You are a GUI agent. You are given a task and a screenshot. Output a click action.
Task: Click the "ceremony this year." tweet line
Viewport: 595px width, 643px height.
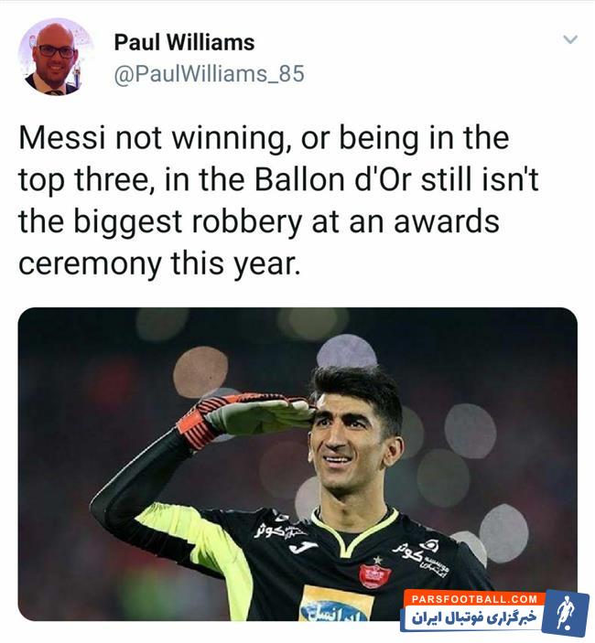157,263
